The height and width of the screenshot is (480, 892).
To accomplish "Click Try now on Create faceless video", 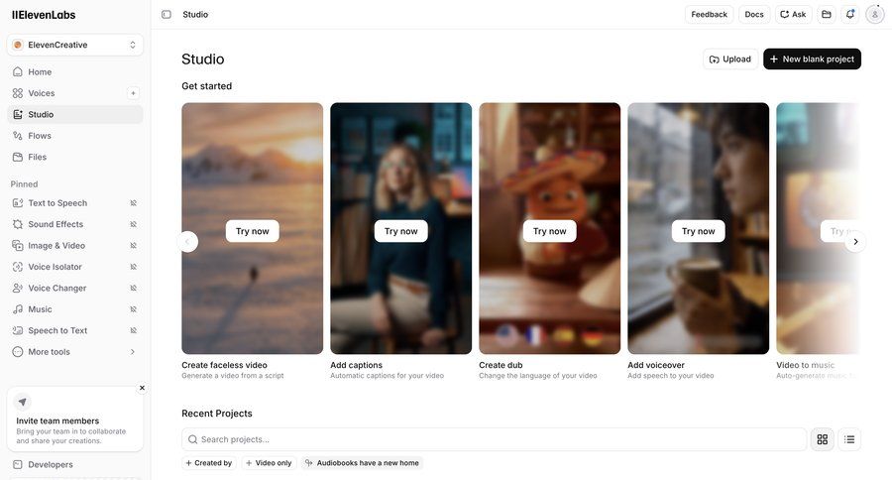I will (x=252, y=231).
